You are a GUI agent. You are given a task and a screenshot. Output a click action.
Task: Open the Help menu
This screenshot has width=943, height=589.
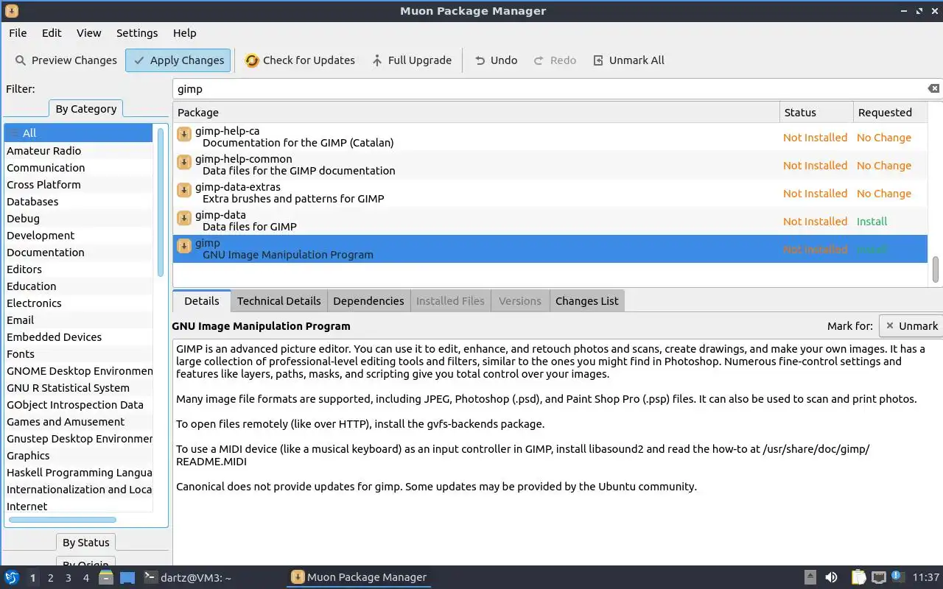(x=185, y=33)
